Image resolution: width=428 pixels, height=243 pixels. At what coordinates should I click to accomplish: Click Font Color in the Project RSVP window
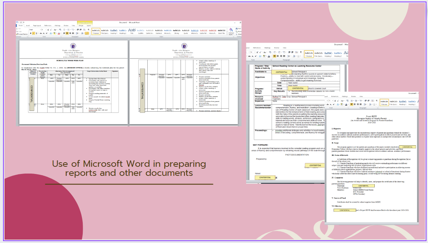pyautogui.click(x=346, y=104)
